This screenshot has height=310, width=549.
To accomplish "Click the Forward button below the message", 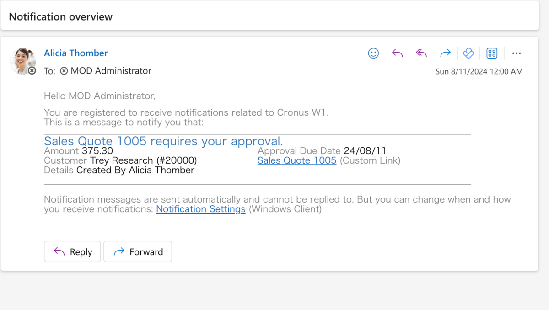I will (137, 251).
